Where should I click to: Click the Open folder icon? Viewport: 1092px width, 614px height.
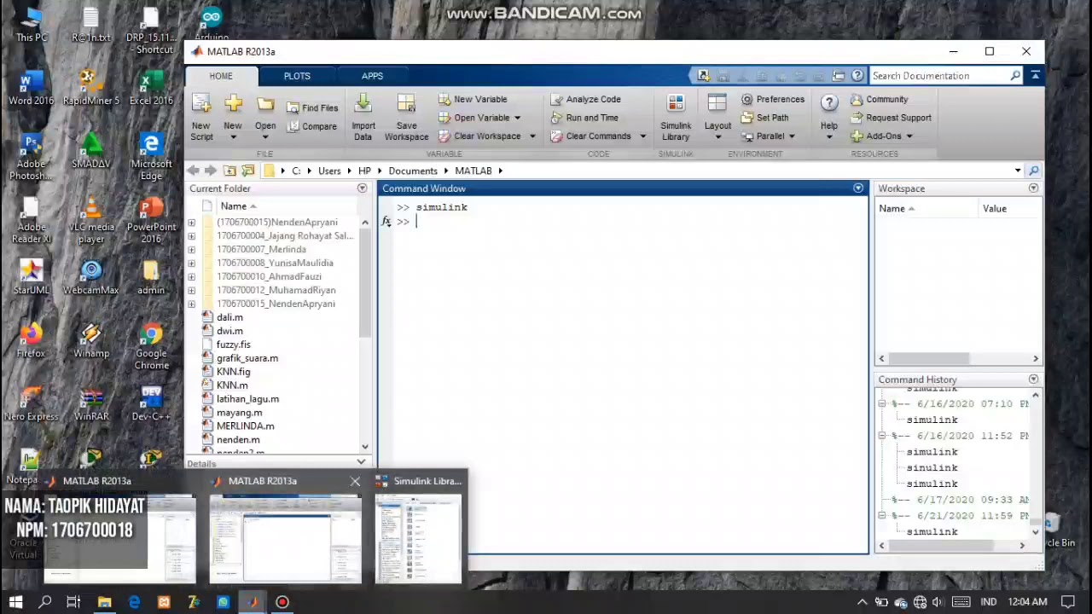coord(265,106)
